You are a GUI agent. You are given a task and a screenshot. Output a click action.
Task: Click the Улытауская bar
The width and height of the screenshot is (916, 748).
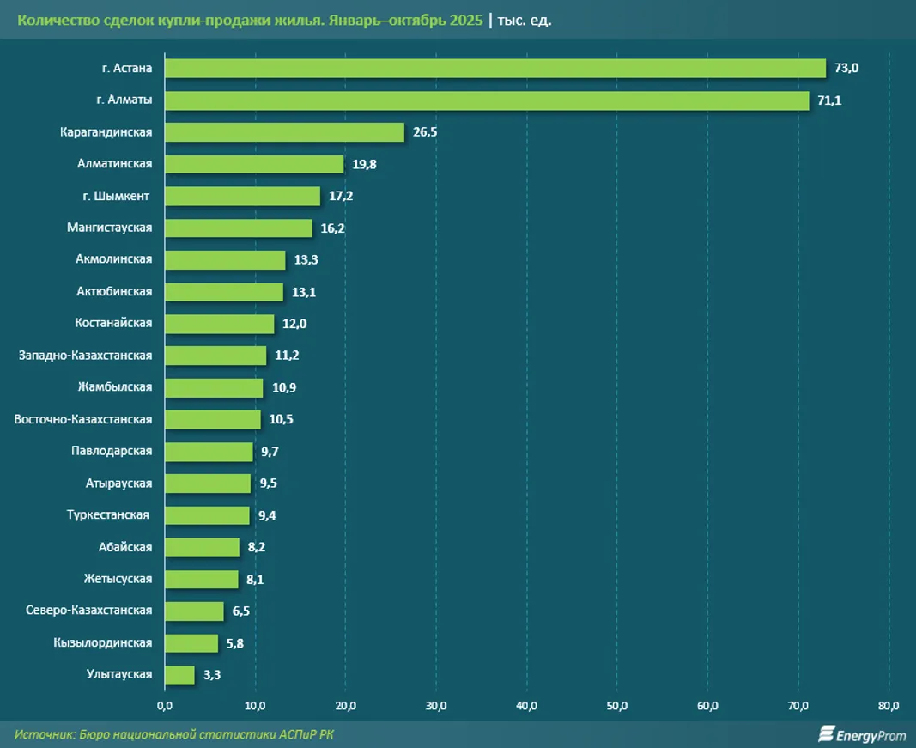pyautogui.click(x=179, y=675)
